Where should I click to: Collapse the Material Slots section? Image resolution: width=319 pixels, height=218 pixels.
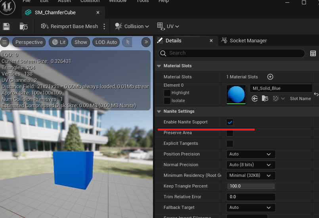[x=159, y=66]
